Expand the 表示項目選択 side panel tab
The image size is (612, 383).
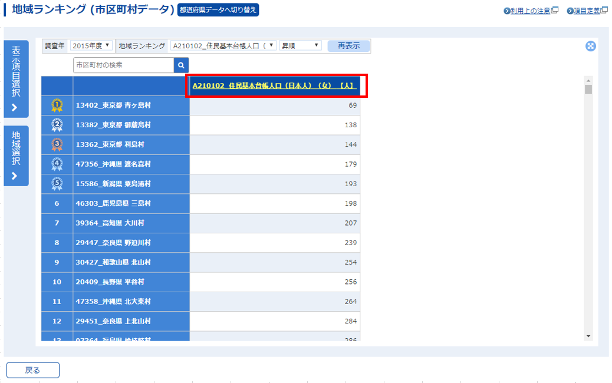[x=16, y=80]
